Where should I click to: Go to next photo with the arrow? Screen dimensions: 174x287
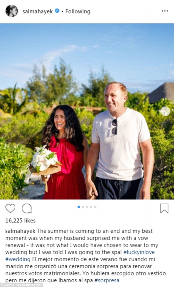pos(165,111)
